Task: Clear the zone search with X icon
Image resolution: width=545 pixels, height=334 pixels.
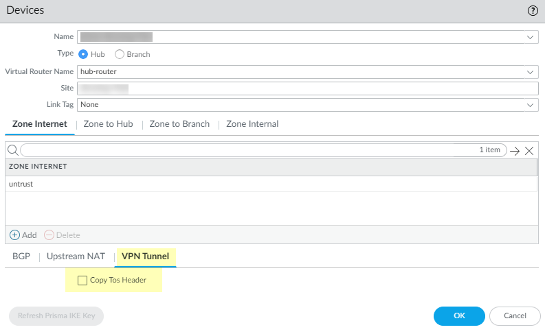Action: click(529, 151)
